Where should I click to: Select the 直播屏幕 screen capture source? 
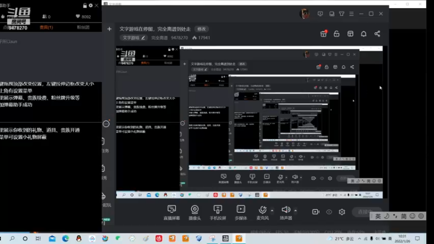[x=171, y=213]
